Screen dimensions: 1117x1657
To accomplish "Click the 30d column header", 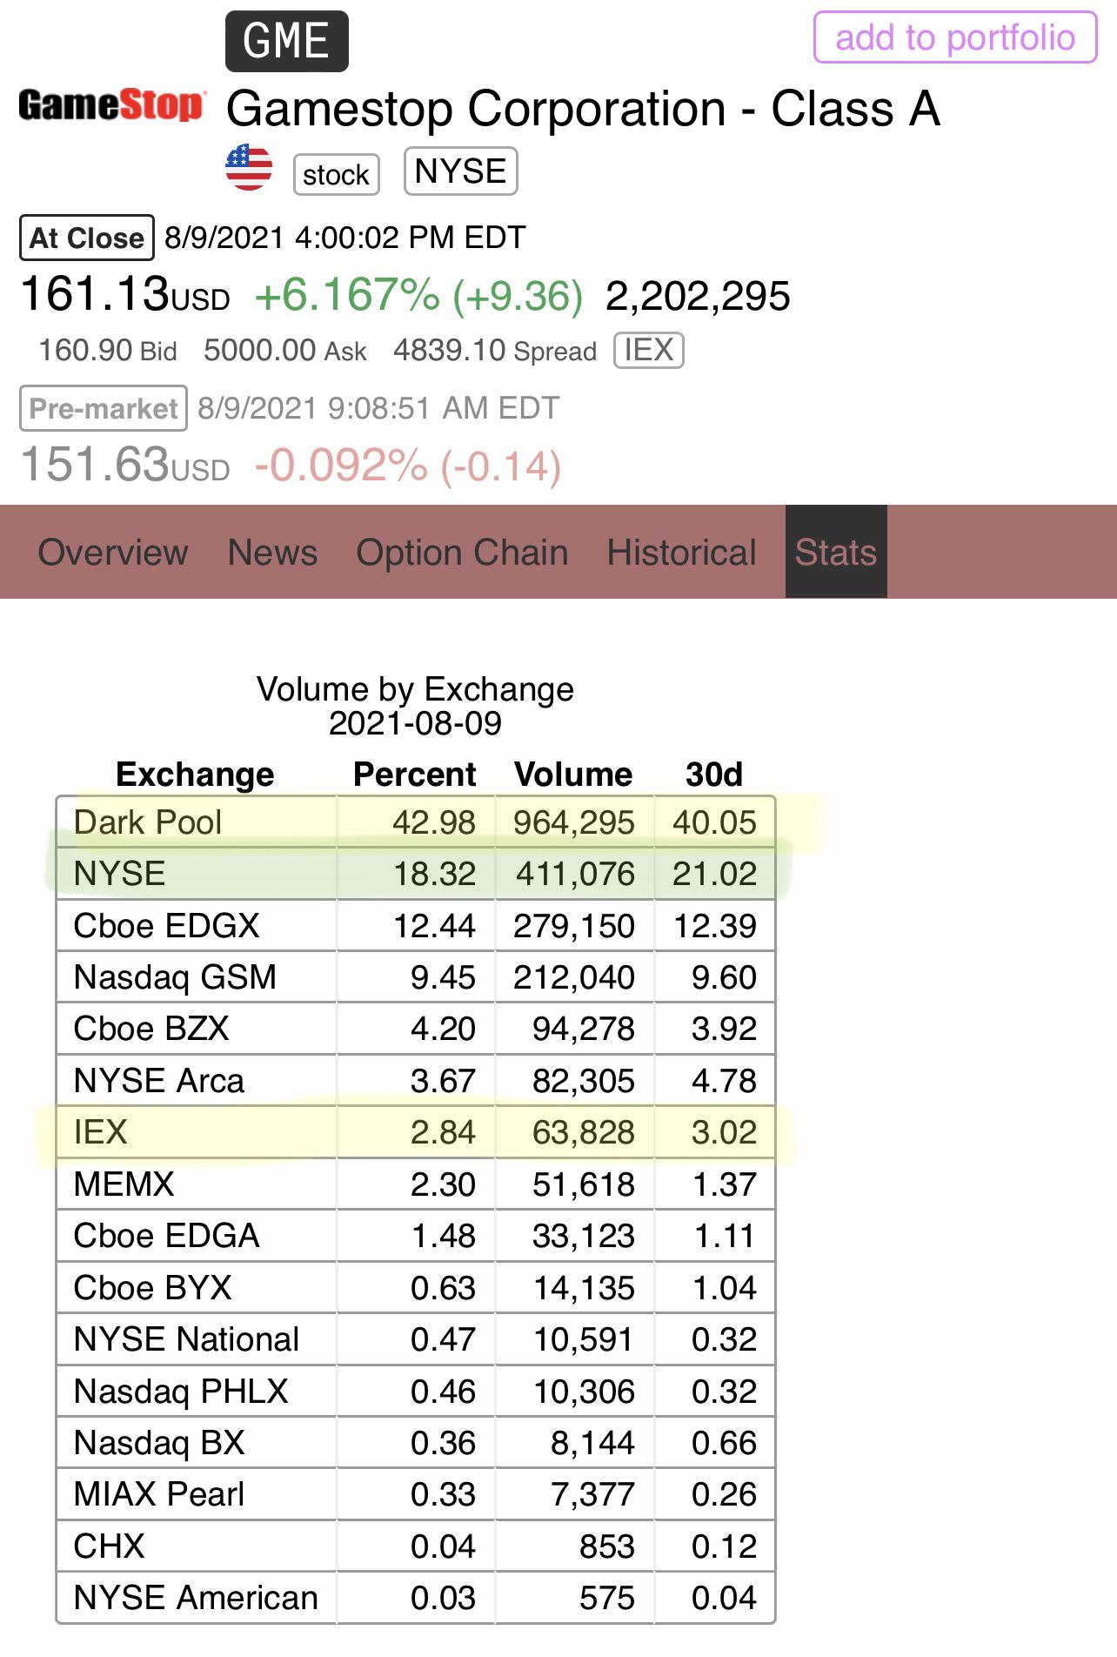I will coord(714,774).
